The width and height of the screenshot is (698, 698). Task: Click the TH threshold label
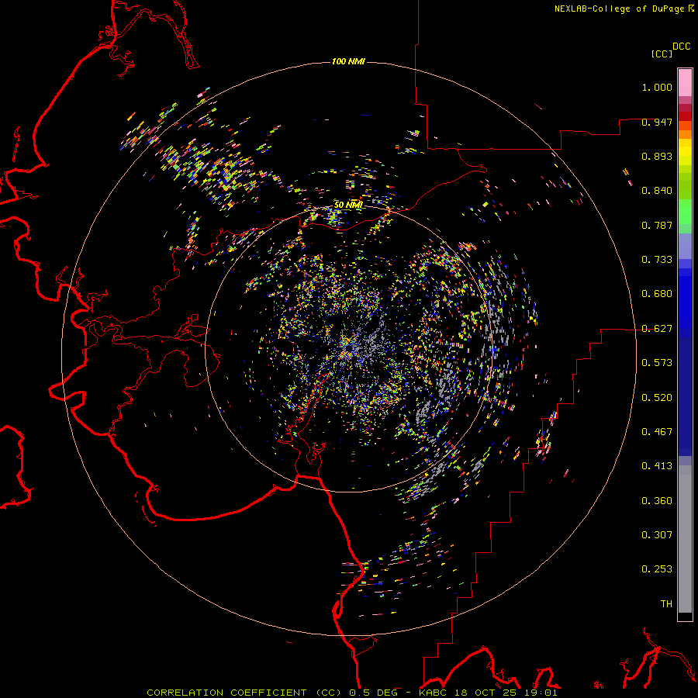coord(666,604)
